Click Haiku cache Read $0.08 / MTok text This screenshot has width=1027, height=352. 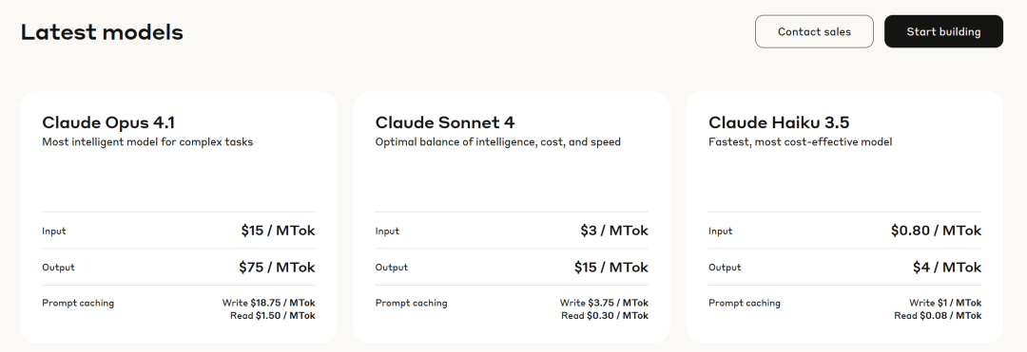(x=938, y=315)
